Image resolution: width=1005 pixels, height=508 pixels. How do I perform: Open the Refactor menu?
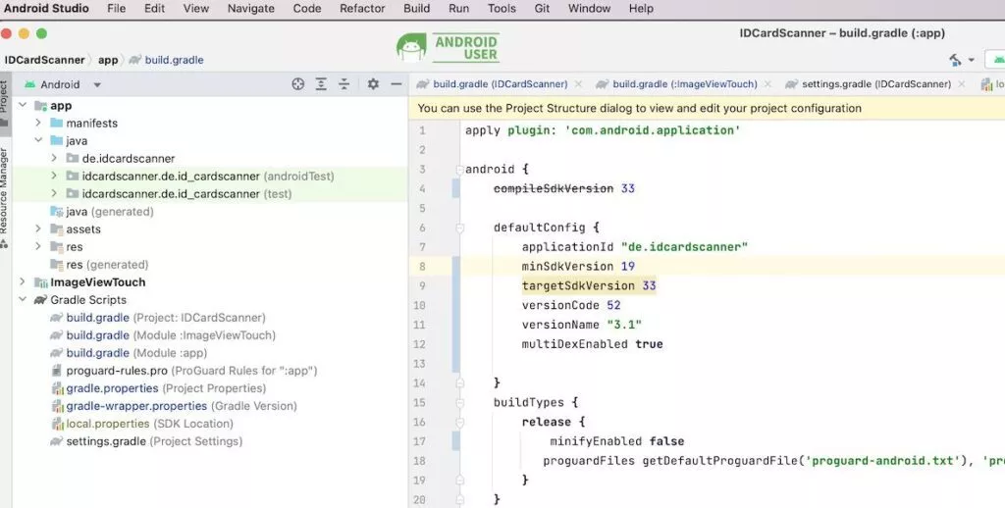362,8
